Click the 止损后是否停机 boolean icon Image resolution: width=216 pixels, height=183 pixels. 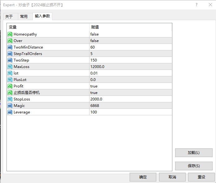coord(10,93)
